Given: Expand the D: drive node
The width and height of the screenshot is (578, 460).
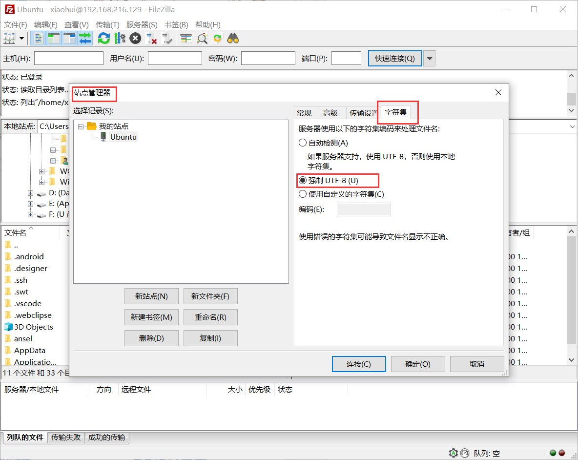Looking at the screenshot, I should (30, 193).
